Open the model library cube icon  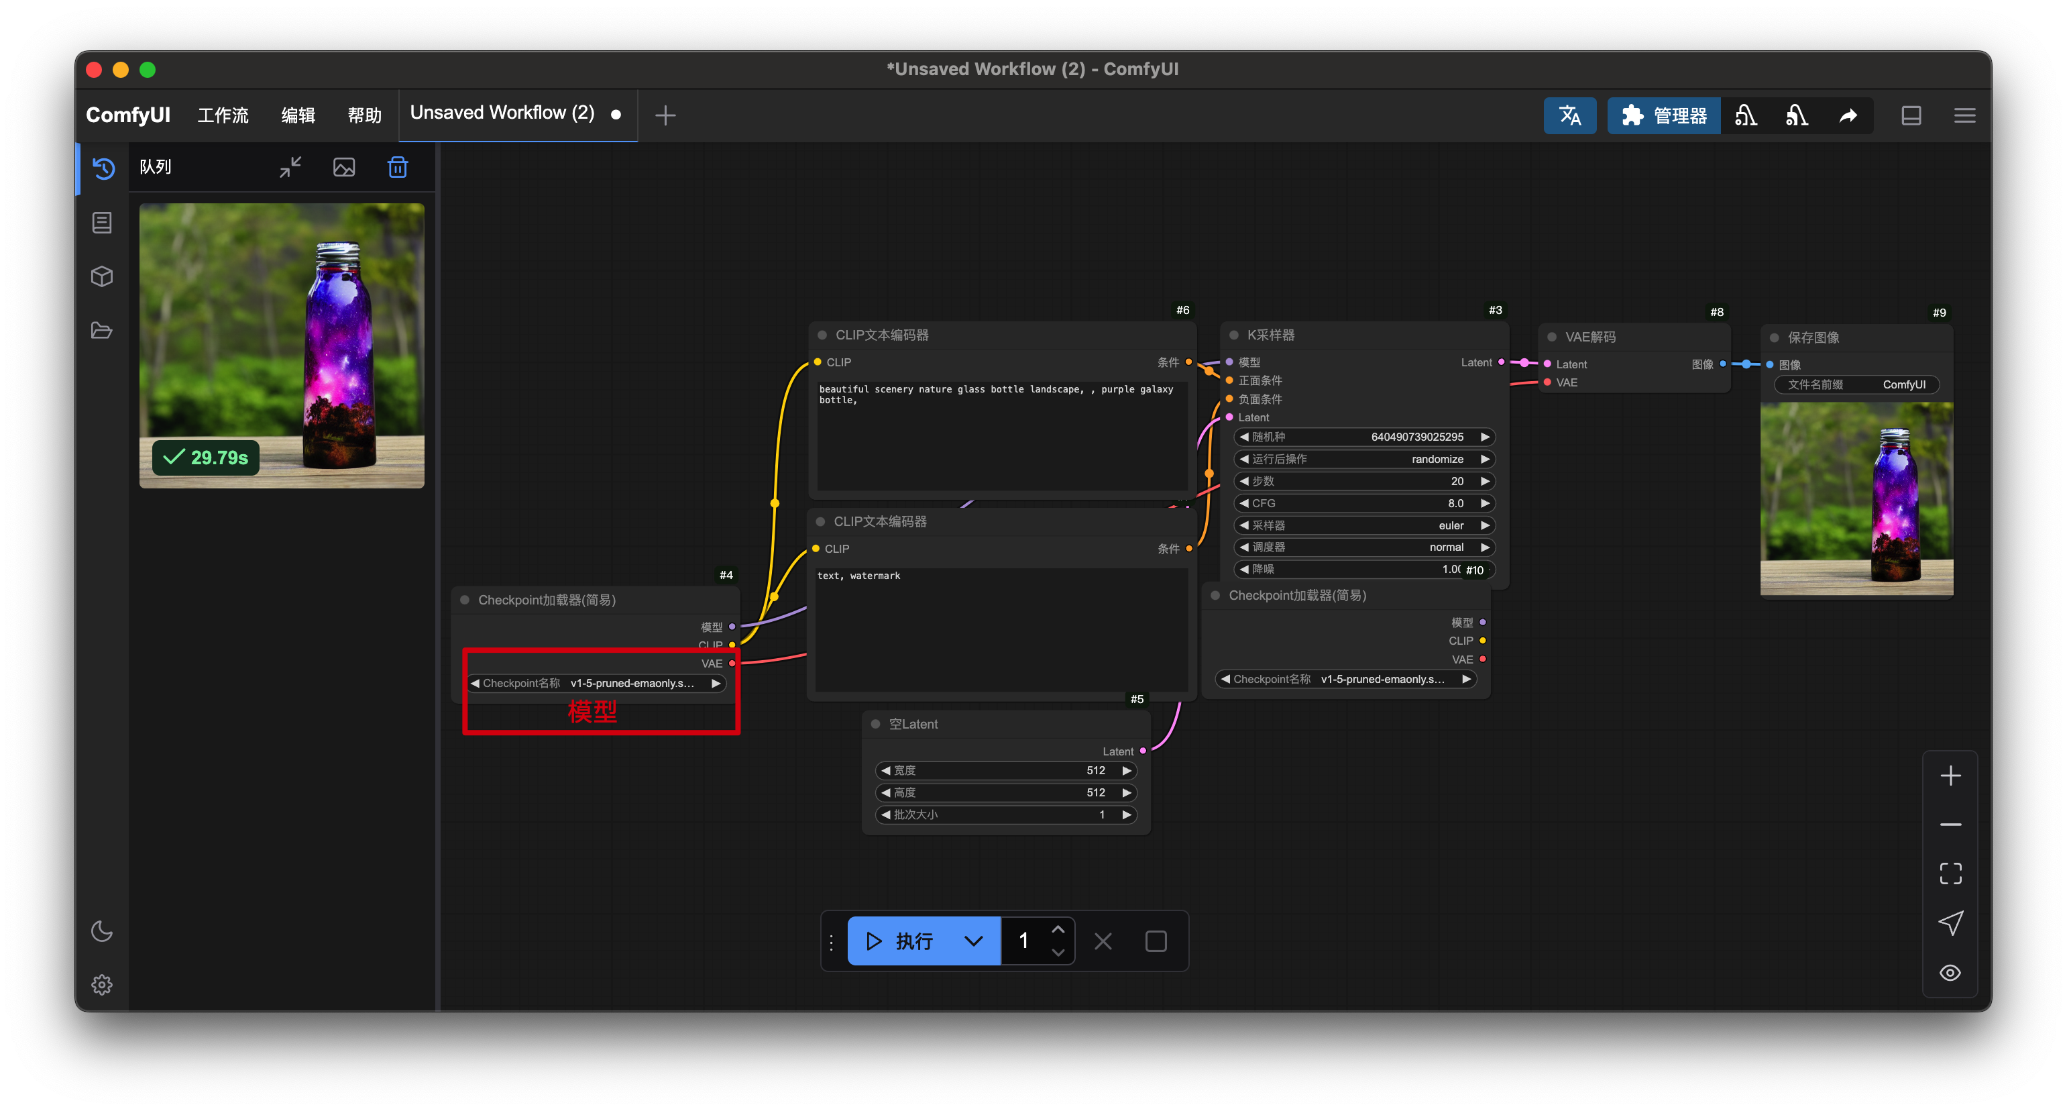pyautogui.click(x=102, y=276)
